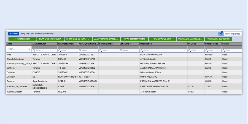The height and width of the screenshot is (124, 248).
Task: Toggle the All segment option
Action: tap(221, 34)
